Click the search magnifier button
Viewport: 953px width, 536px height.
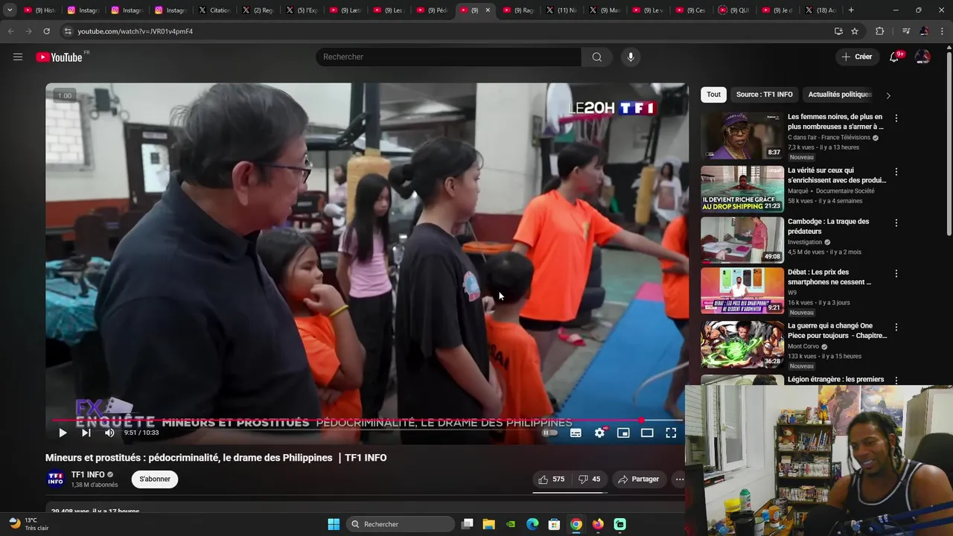coord(597,57)
